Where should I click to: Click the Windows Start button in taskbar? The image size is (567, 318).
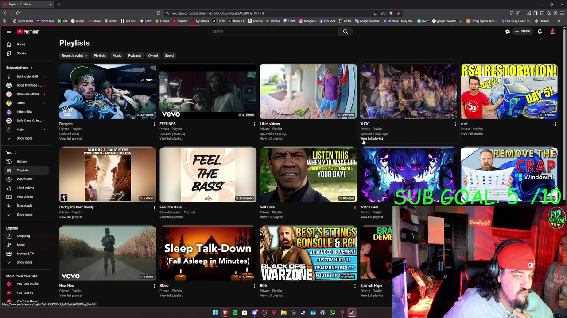click(215, 313)
